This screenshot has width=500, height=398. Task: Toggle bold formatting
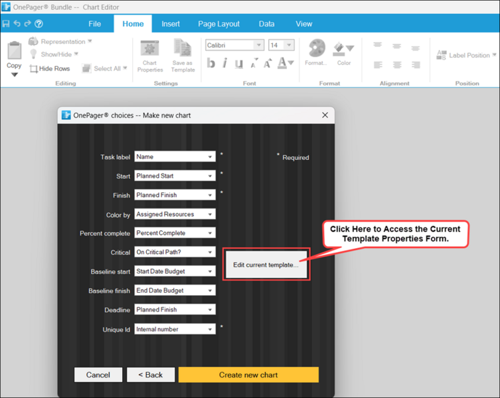tap(210, 63)
